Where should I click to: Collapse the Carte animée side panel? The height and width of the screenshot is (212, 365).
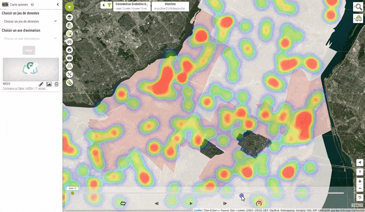57,4
